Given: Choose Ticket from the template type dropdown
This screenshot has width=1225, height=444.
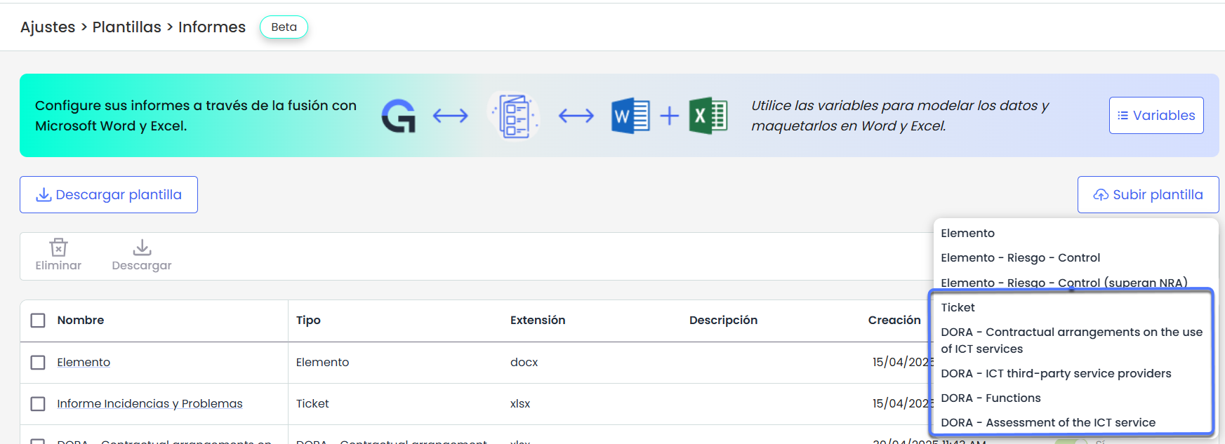Looking at the screenshot, I should pyautogui.click(x=958, y=307).
